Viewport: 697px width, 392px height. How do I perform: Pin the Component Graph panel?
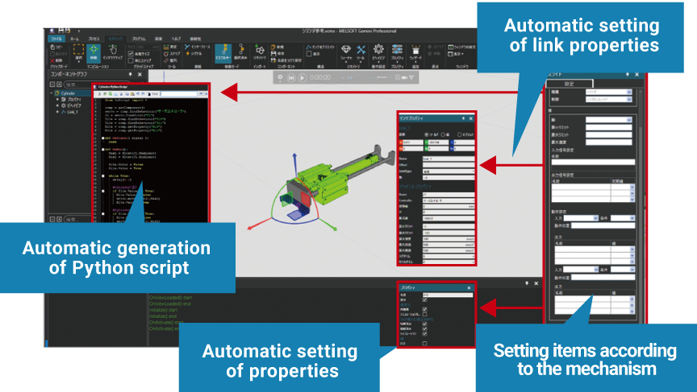[x=131, y=75]
